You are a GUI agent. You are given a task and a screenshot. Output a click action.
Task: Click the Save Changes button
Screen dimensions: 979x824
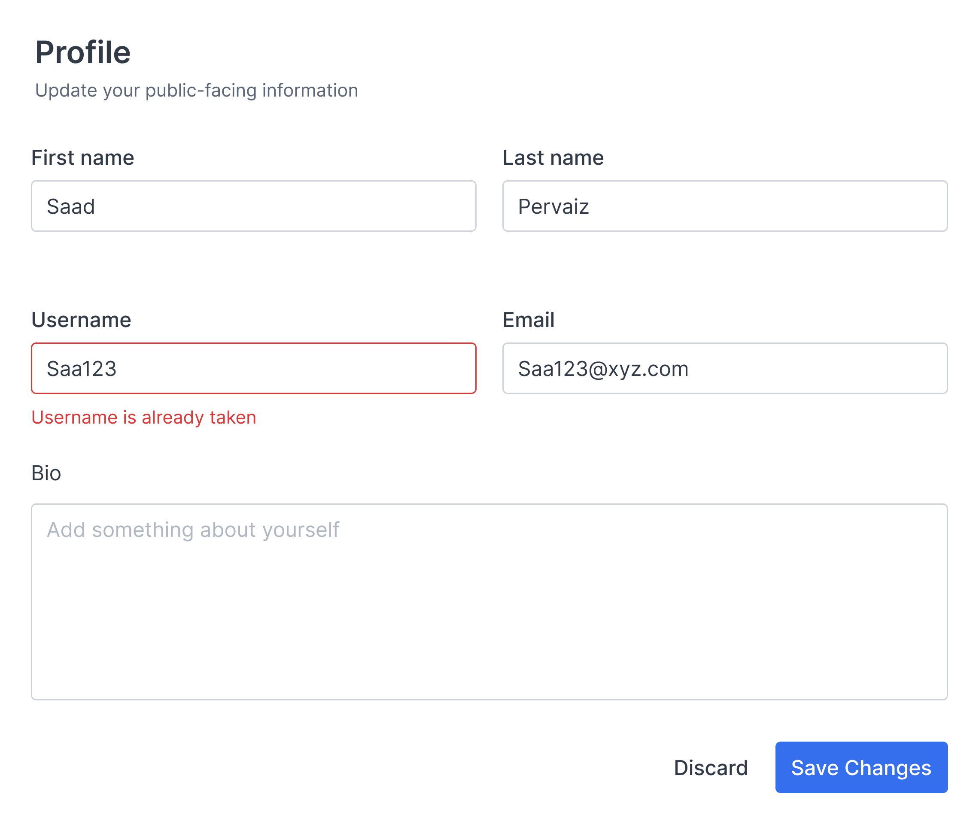point(862,768)
